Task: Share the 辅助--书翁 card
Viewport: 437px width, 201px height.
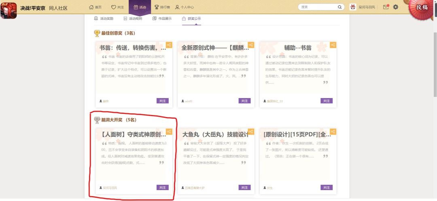Action: pyautogui.click(x=333, y=45)
